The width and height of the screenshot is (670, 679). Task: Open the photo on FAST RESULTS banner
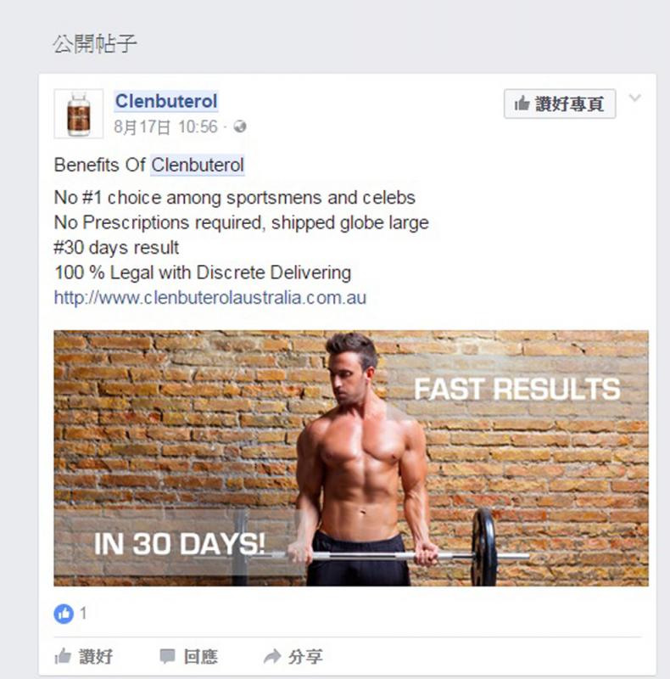tap(517, 389)
